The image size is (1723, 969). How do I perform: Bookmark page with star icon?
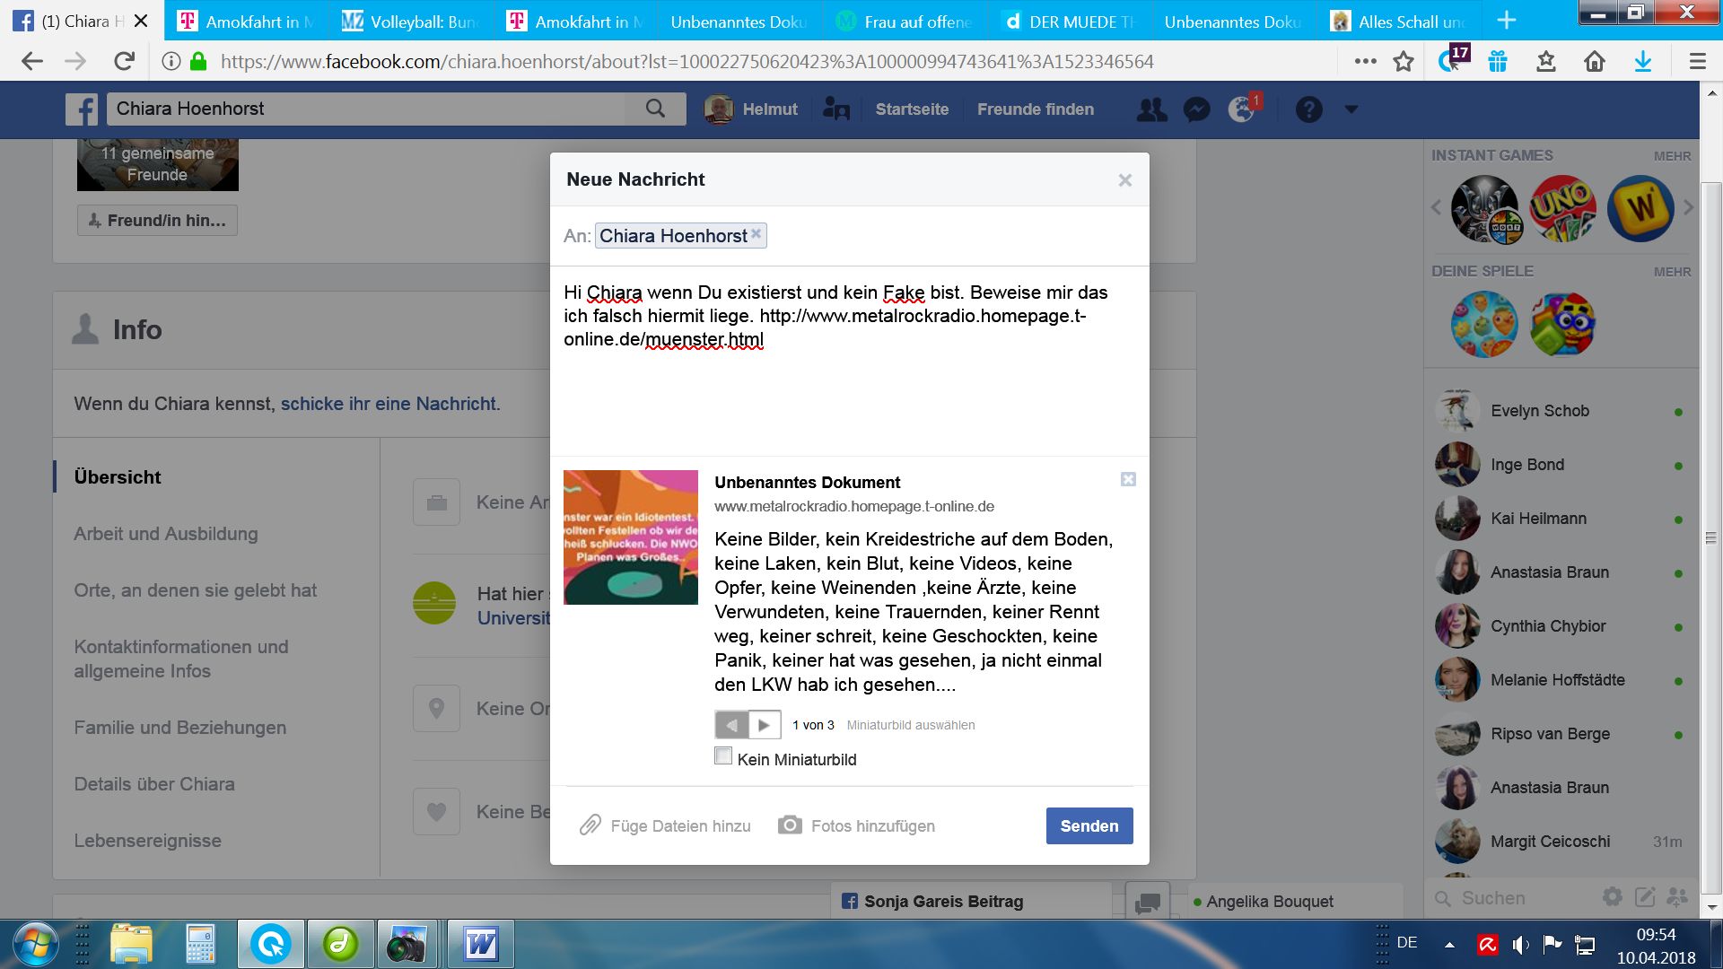click(1404, 61)
